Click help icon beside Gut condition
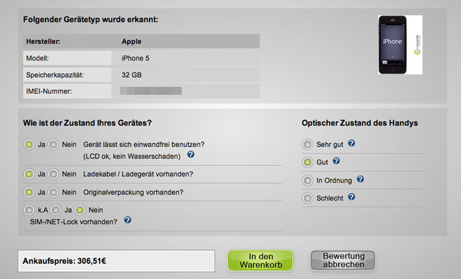The height and width of the screenshot is (279, 461). click(x=337, y=161)
